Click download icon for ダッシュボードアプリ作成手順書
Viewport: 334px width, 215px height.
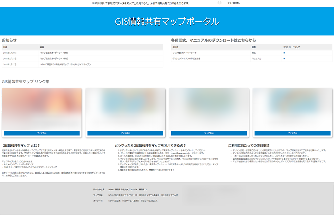pyautogui.click(x=284, y=59)
